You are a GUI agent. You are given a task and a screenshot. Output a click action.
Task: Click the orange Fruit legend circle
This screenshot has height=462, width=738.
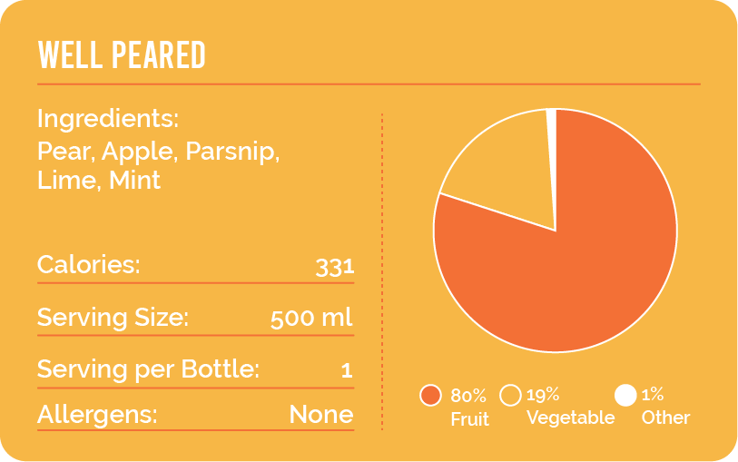click(431, 396)
